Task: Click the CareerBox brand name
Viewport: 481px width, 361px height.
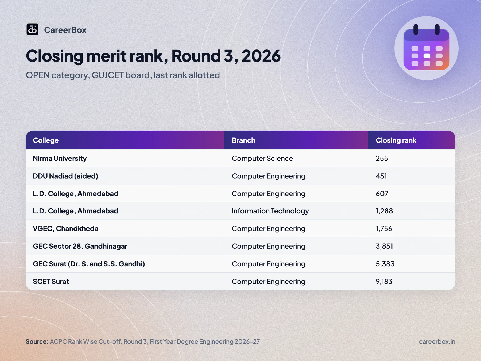Action: click(65, 30)
